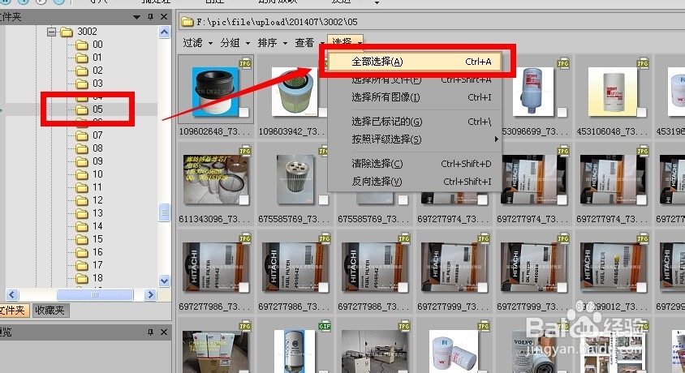Pin the preview panel
This screenshot has height=373, width=685.
click(150, 332)
